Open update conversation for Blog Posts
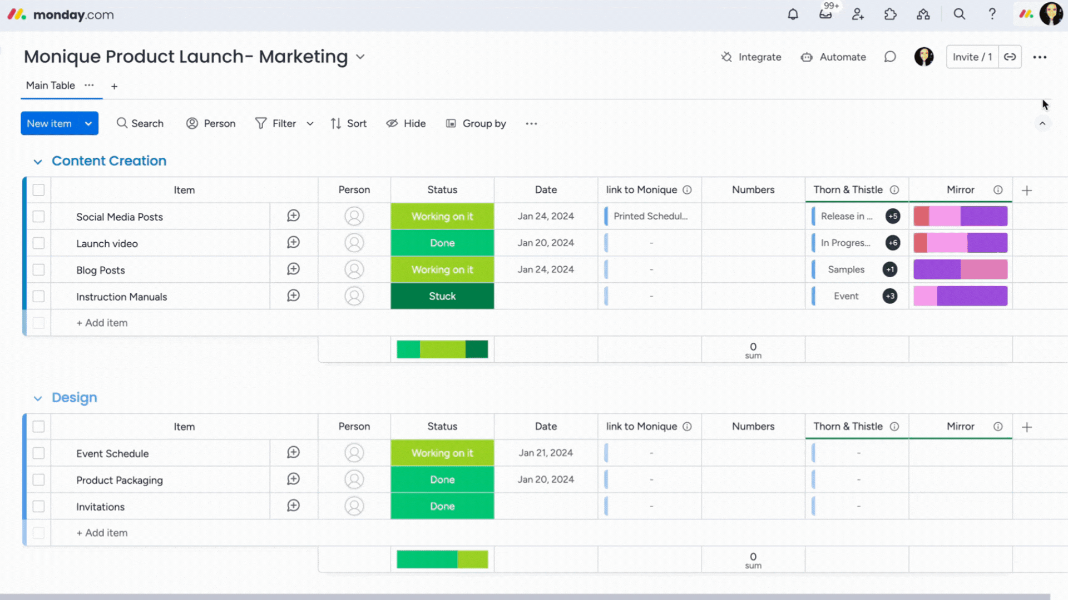 tap(293, 269)
